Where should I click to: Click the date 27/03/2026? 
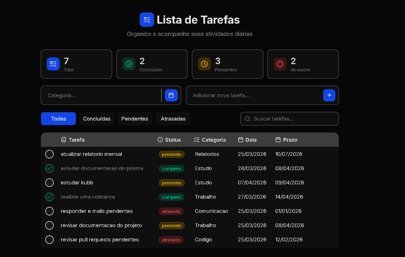pyautogui.click(x=252, y=197)
